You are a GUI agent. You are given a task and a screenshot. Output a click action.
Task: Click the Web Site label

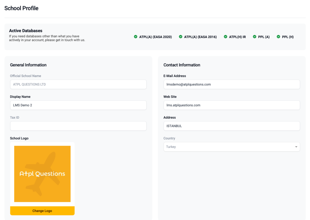pos(170,97)
